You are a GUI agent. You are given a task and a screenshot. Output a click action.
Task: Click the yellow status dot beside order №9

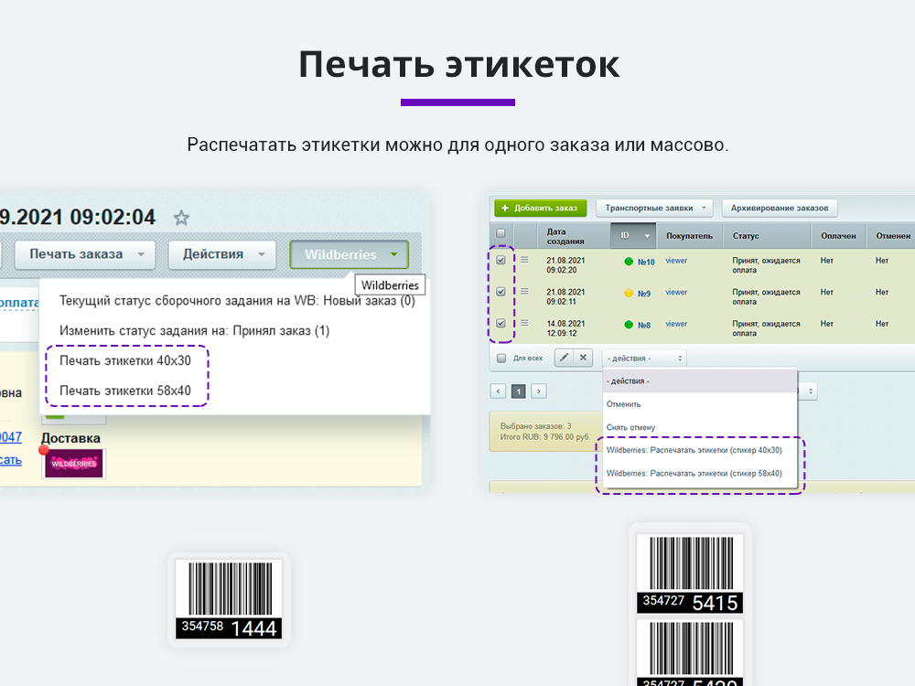630,293
